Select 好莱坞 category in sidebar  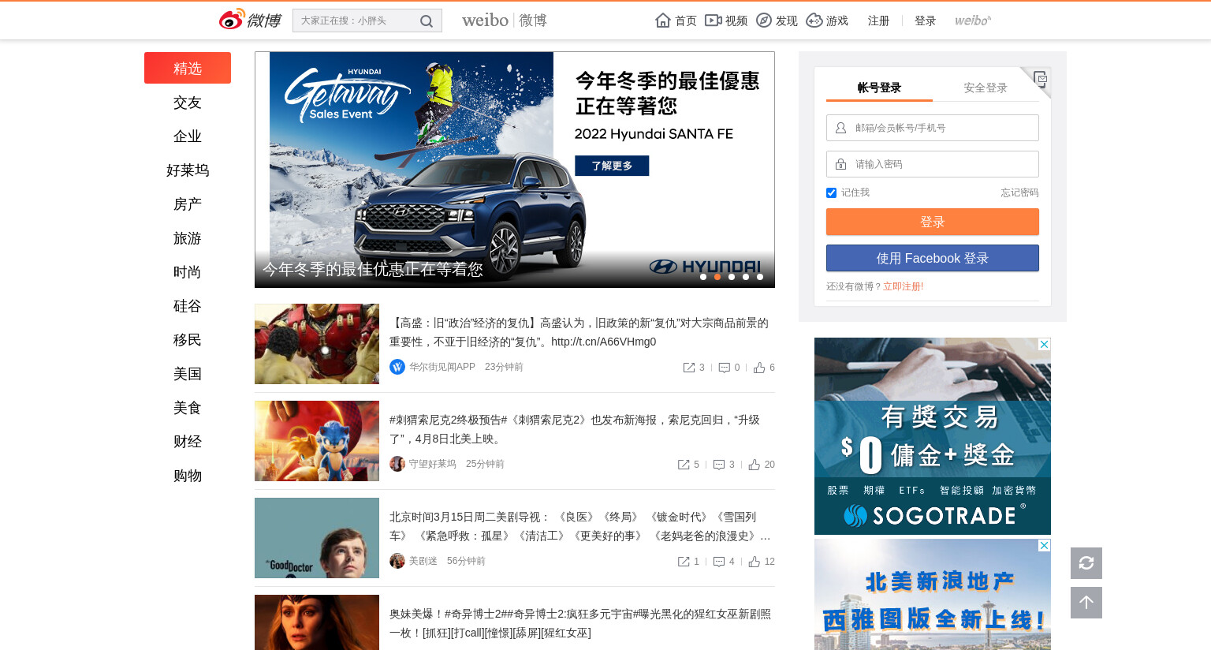pos(188,170)
